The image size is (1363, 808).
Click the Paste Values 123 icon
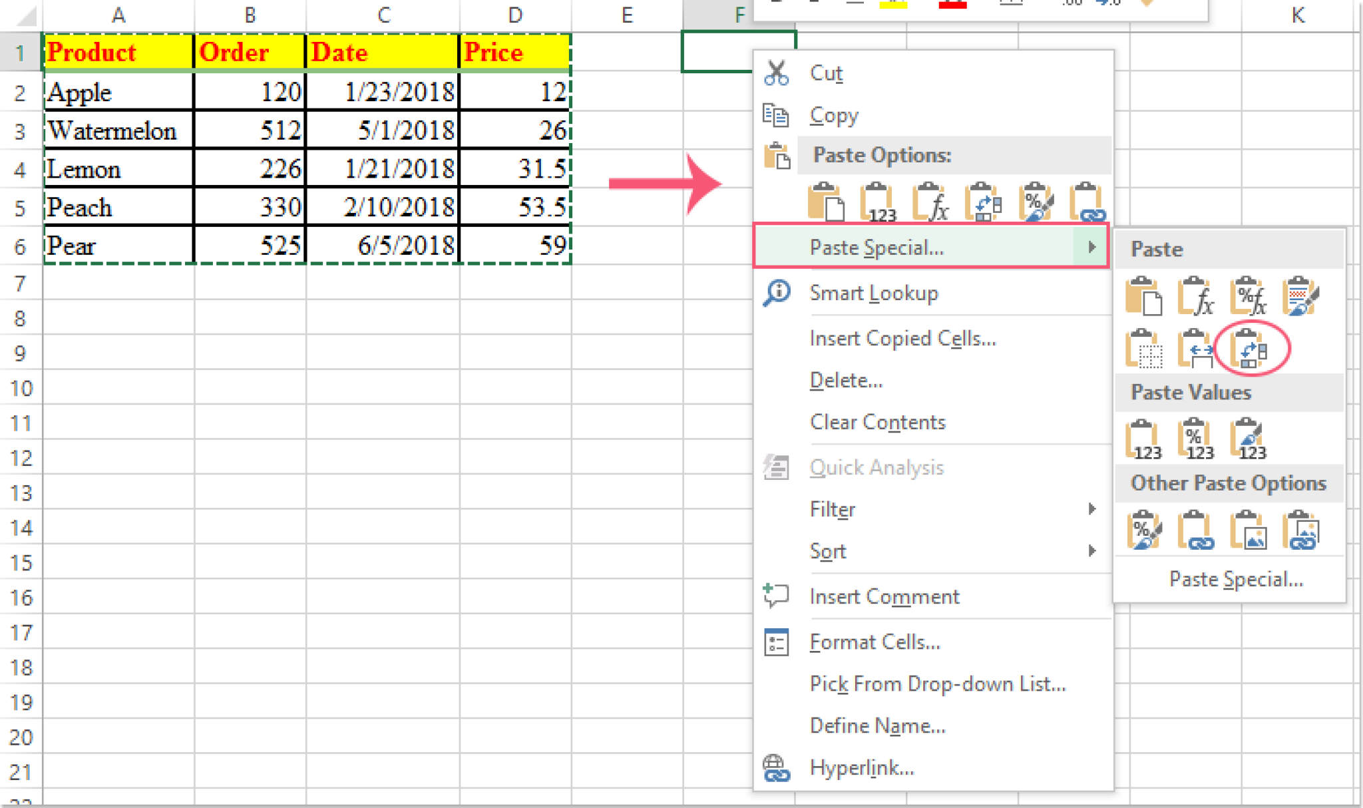point(1143,438)
